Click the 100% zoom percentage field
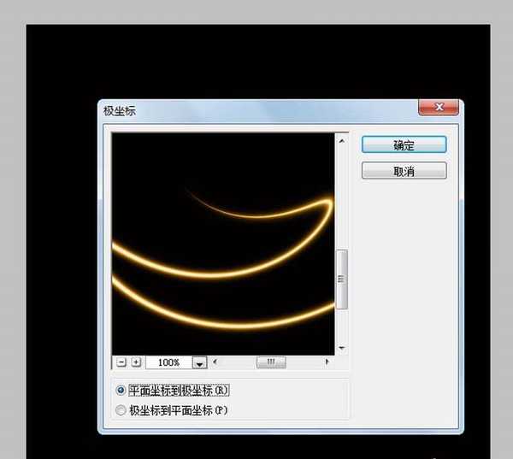 [168, 362]
